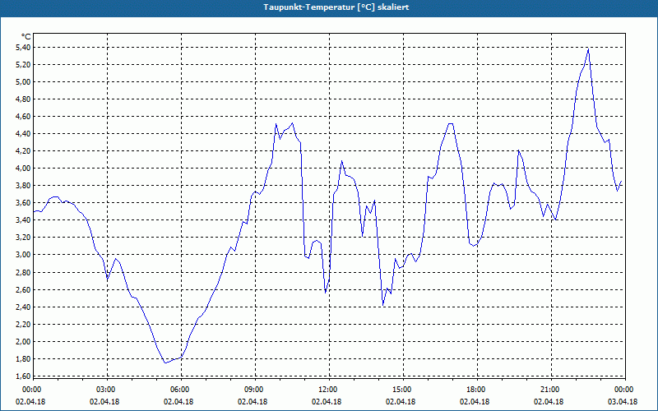
Task: Pick the 4,20 y-axis label
Action: coord(24,151)
